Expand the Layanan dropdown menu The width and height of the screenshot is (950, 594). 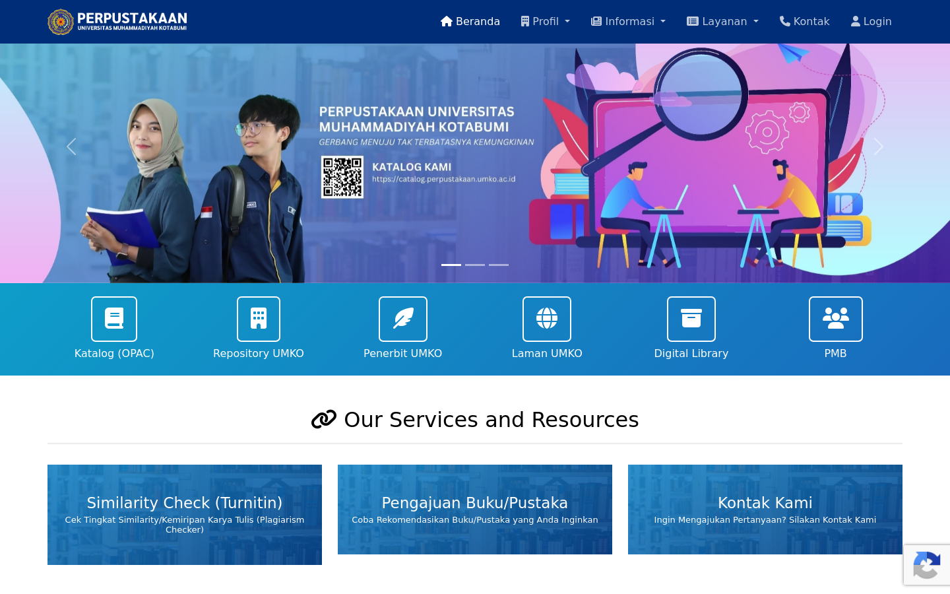click(x=722, y=21)
